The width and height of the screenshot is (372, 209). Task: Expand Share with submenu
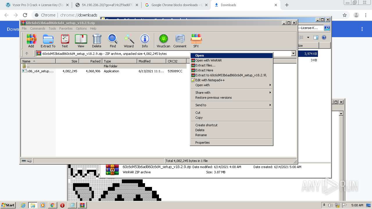[232, 93]
